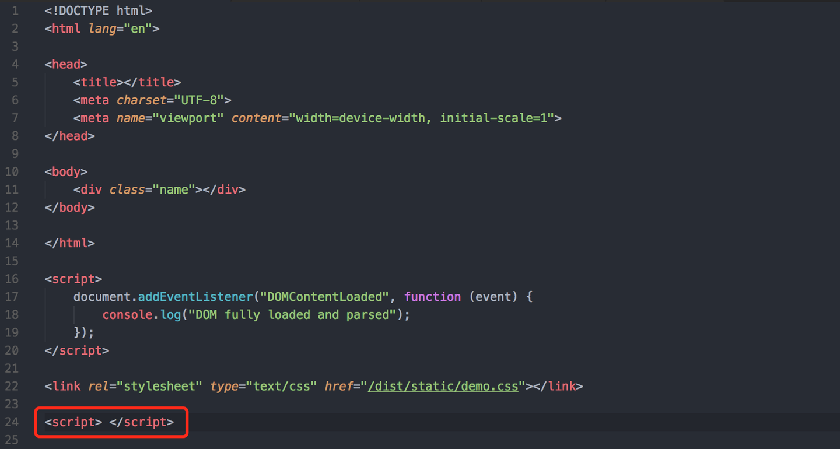Viewport: 840px width, 449px height.
Task: Click the empty <title></title> element
Action: (x=127, y=82)
